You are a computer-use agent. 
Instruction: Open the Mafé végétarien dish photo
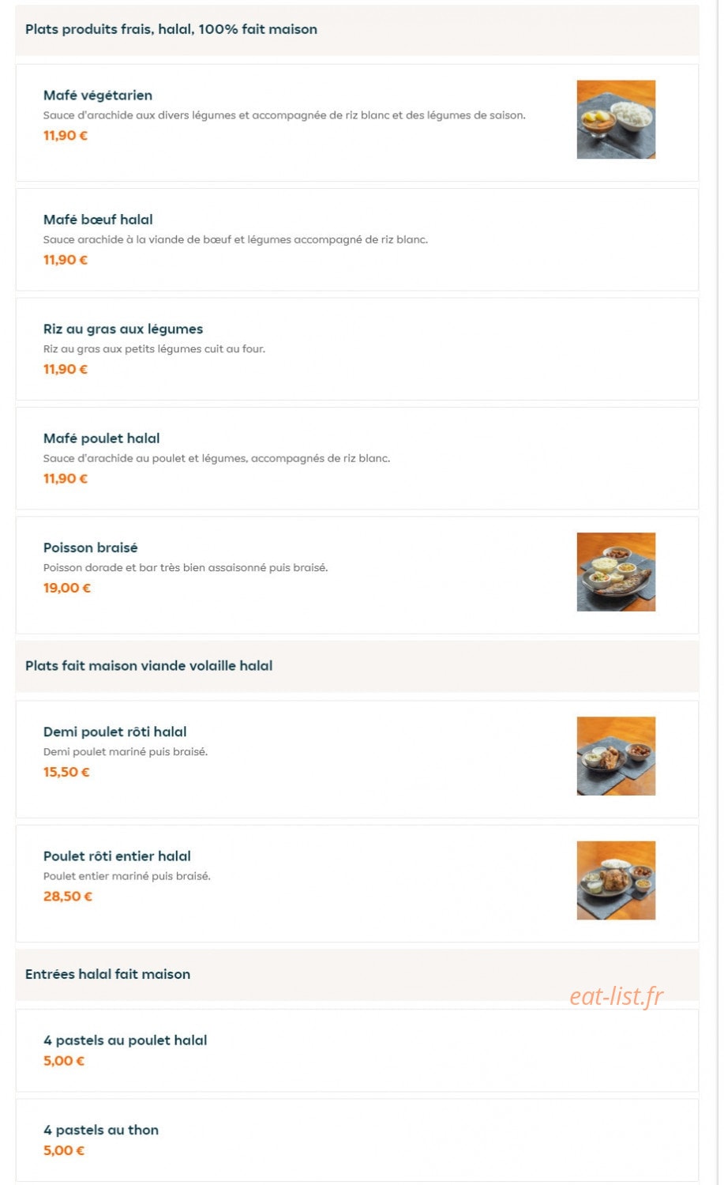pos(616,119)
